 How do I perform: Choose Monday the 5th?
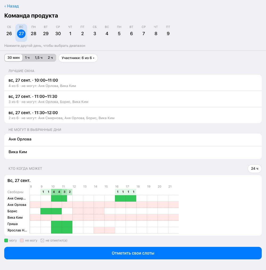119,33
